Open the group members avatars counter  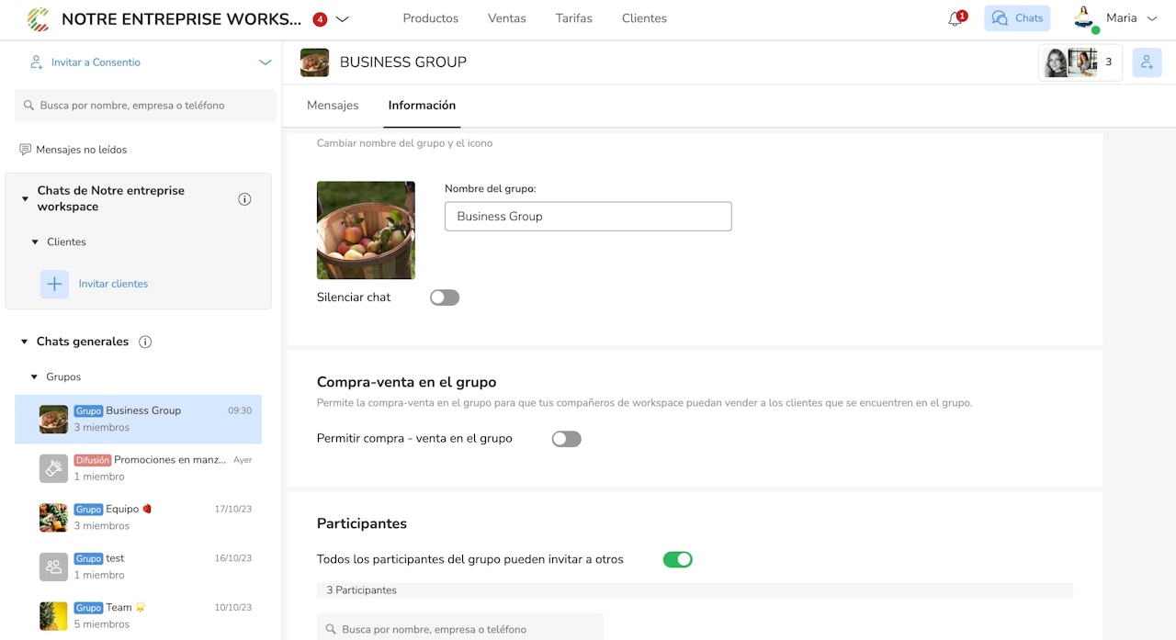(x=1080, y=62)
